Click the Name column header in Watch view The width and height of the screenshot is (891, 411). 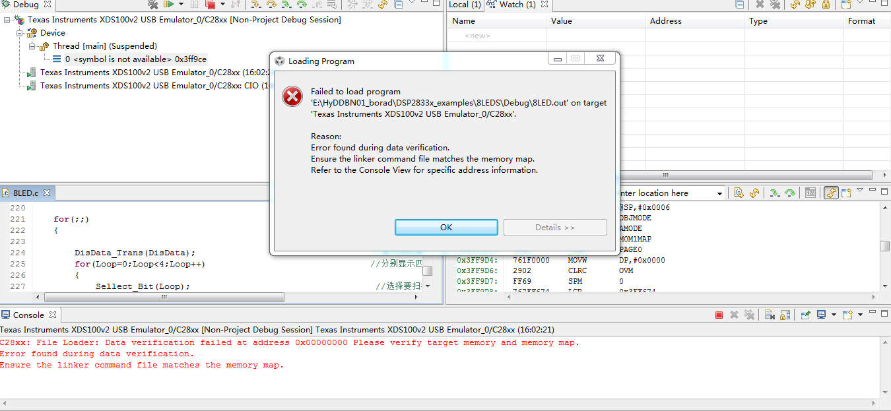click(x=497, y=21)
